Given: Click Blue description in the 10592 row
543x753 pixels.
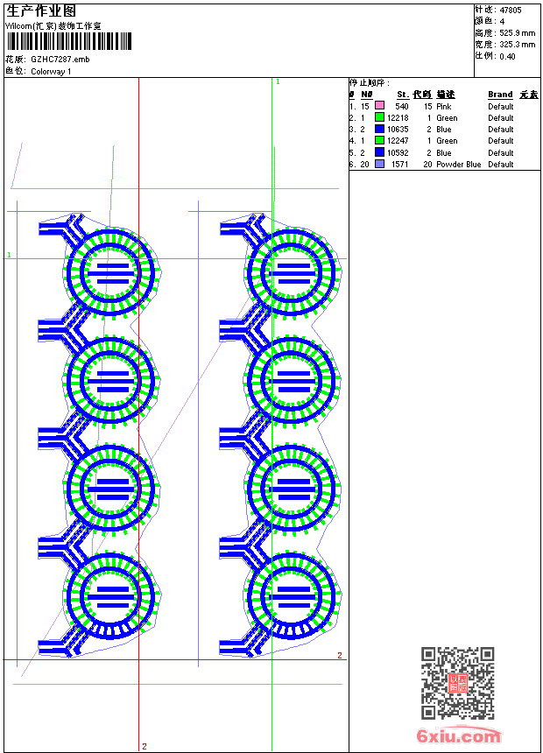Looking at the screenshot, I should tap(443, 152).
